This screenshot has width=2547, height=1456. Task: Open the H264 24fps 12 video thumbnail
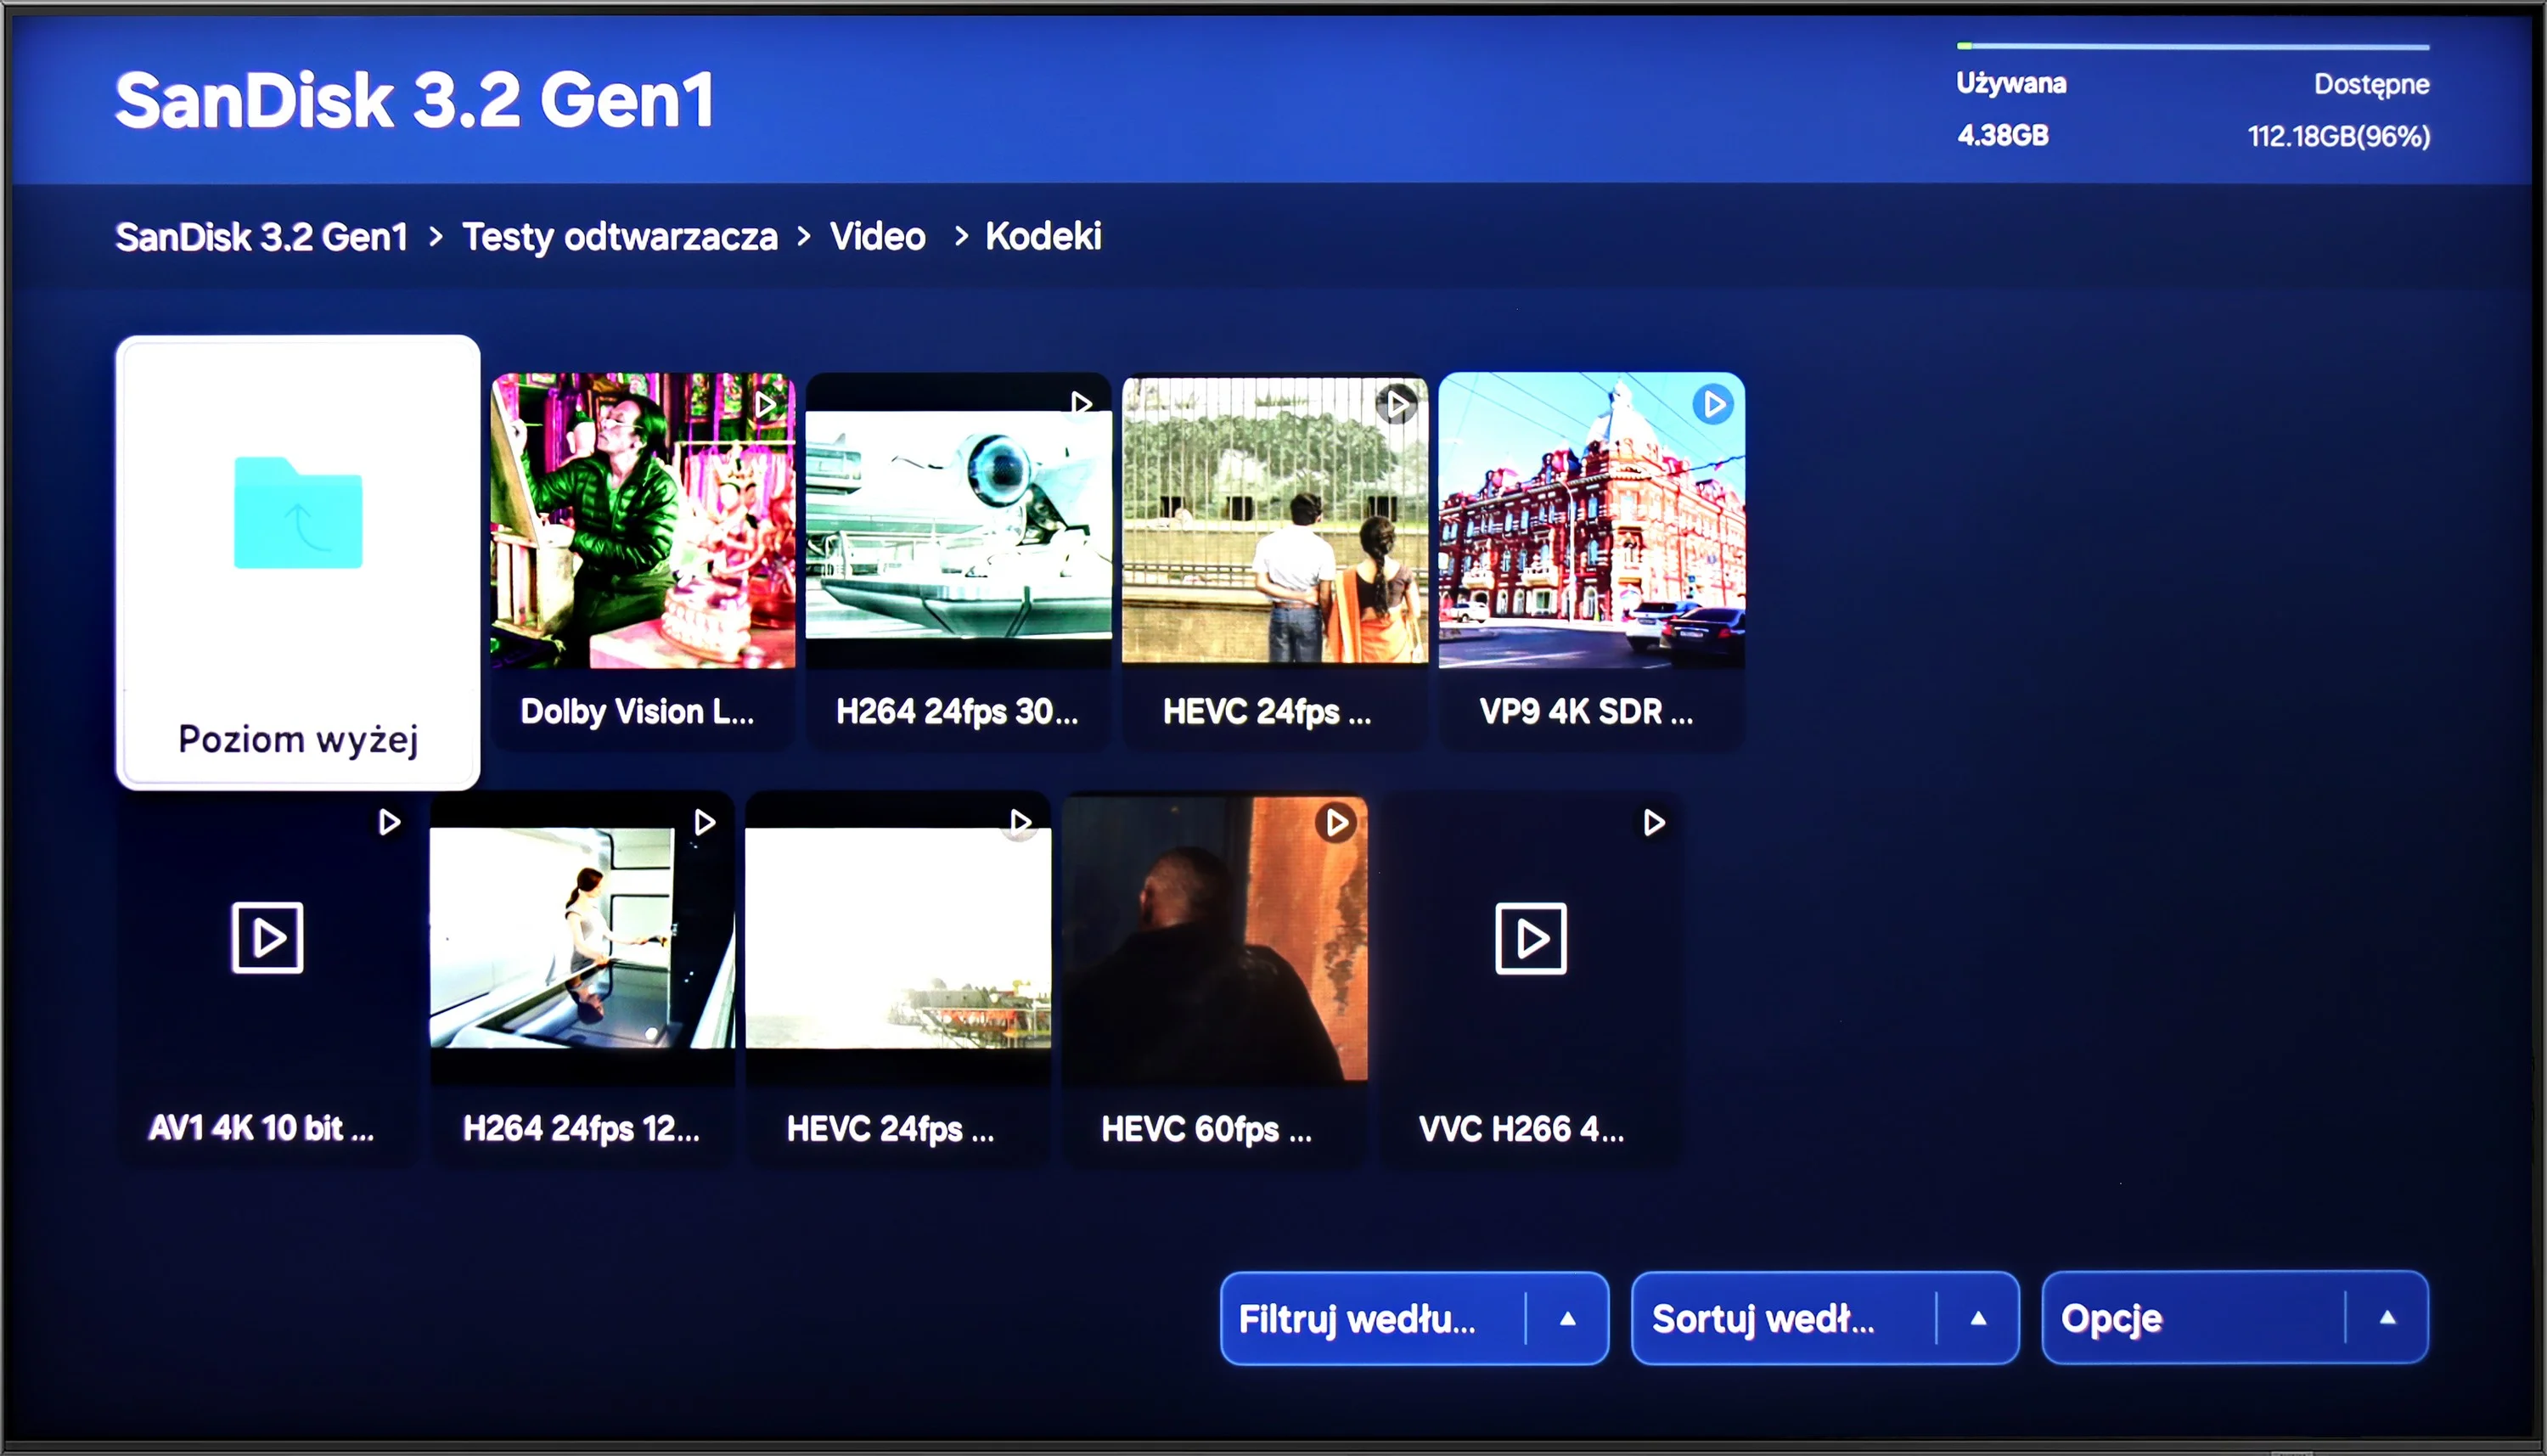point(582,939)
